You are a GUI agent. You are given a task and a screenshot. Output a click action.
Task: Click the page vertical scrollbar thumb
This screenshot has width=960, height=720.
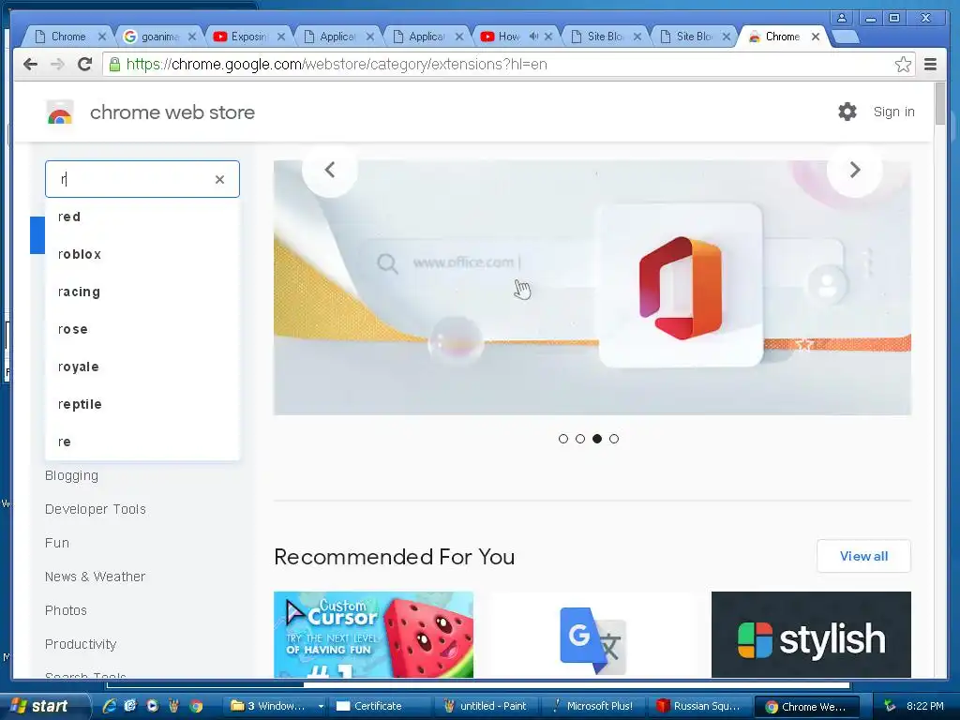pyautogui.click(x=939, y=103)
